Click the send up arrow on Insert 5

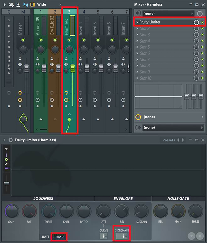pos(98,119)
